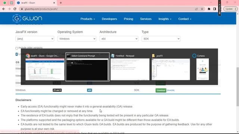The width and height of the screenshot is (239, 134).
Task: Click the Gluon logo
Action: 27,18
